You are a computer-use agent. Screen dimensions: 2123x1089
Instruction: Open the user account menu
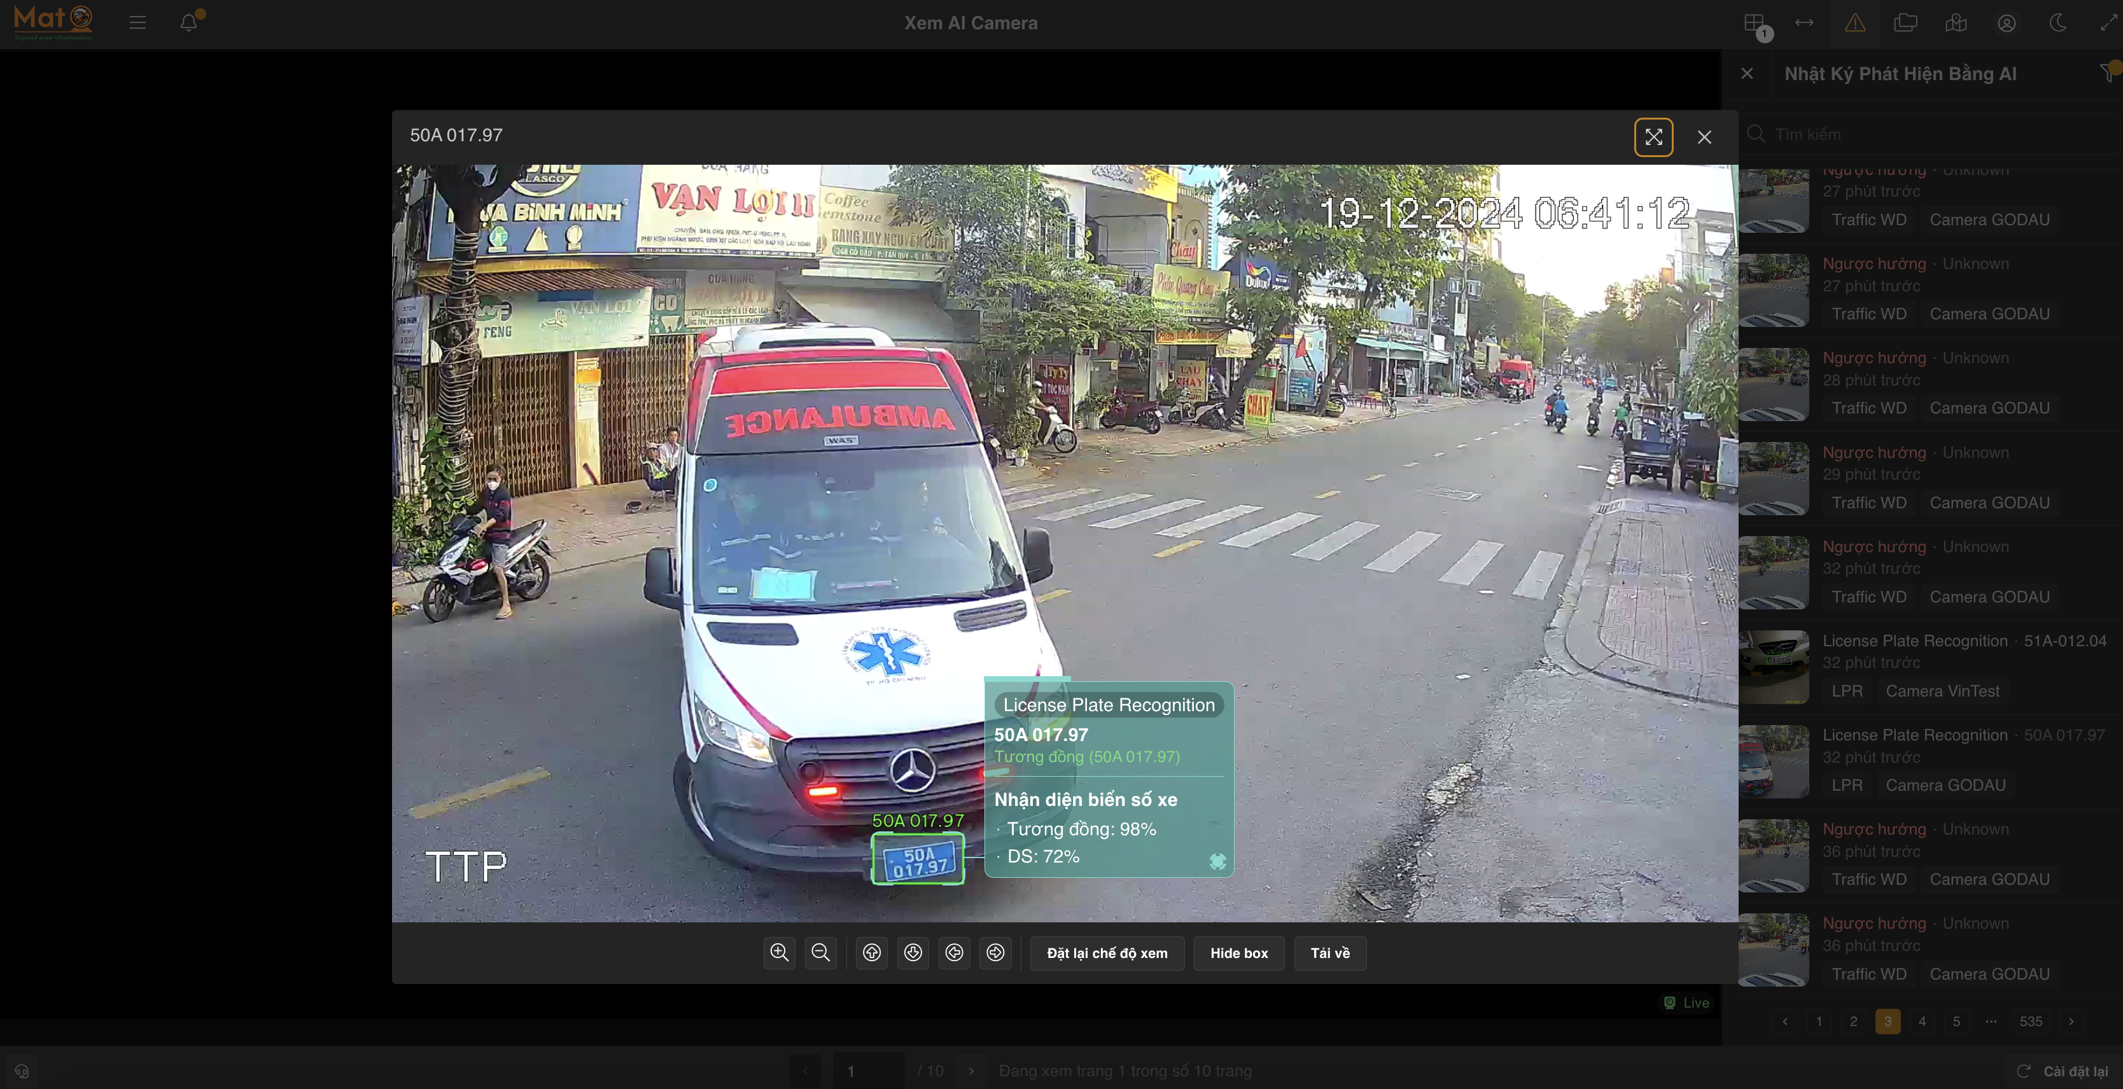pos(2007,23)
